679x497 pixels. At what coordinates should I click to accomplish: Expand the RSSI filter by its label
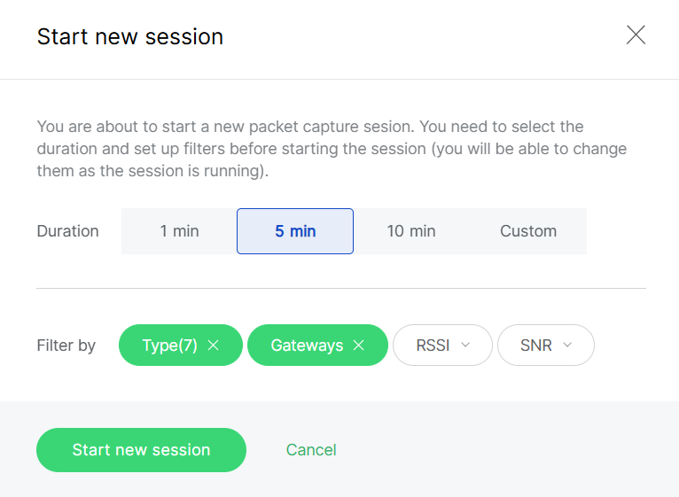tap(433, 346)
